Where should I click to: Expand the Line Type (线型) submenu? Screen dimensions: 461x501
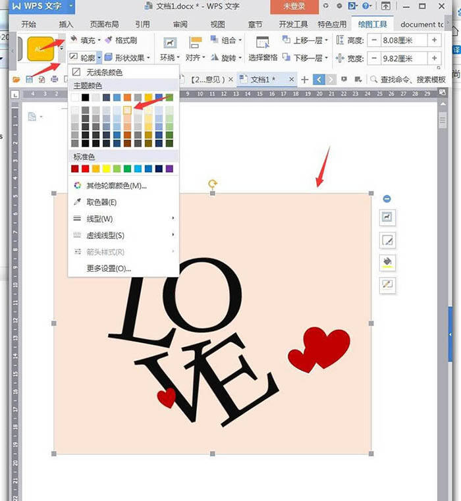click(x=99, y=219)
